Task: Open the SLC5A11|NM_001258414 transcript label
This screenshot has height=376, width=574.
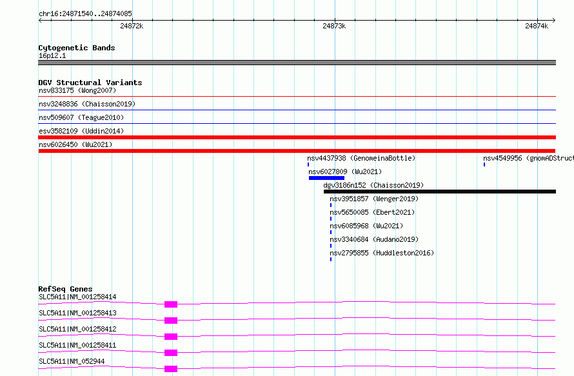Action: pos(77,297)
